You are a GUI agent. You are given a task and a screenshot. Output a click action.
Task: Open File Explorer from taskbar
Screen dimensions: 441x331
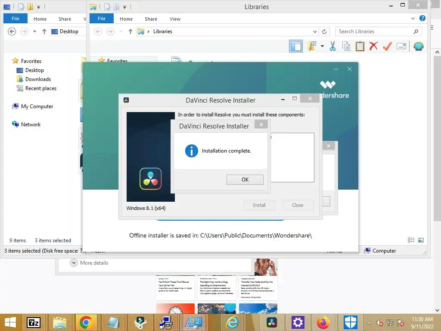pyautogui.click(x=59, y=322)
